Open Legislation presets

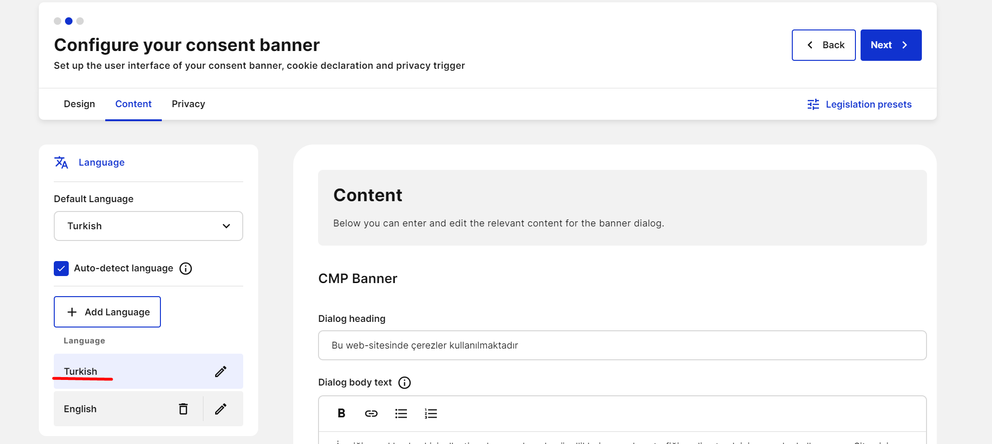(x=859, y=104)
